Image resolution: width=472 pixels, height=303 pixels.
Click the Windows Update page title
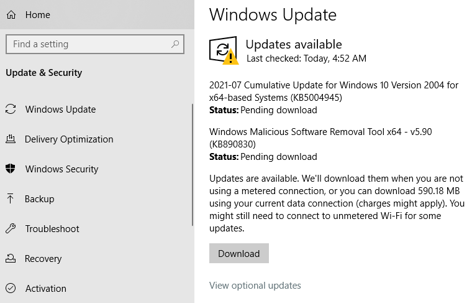273,14
